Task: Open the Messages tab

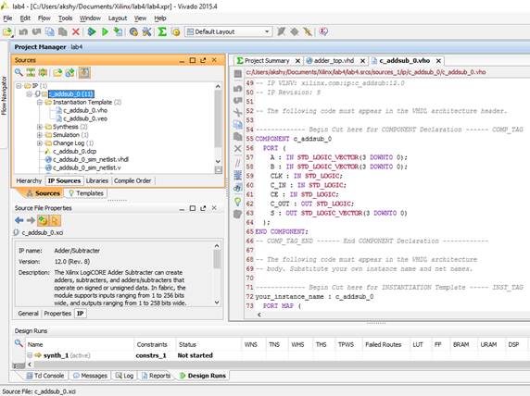Action: click(90, 376)
